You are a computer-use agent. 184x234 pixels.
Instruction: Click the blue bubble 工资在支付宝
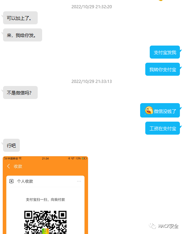(162, 128)
